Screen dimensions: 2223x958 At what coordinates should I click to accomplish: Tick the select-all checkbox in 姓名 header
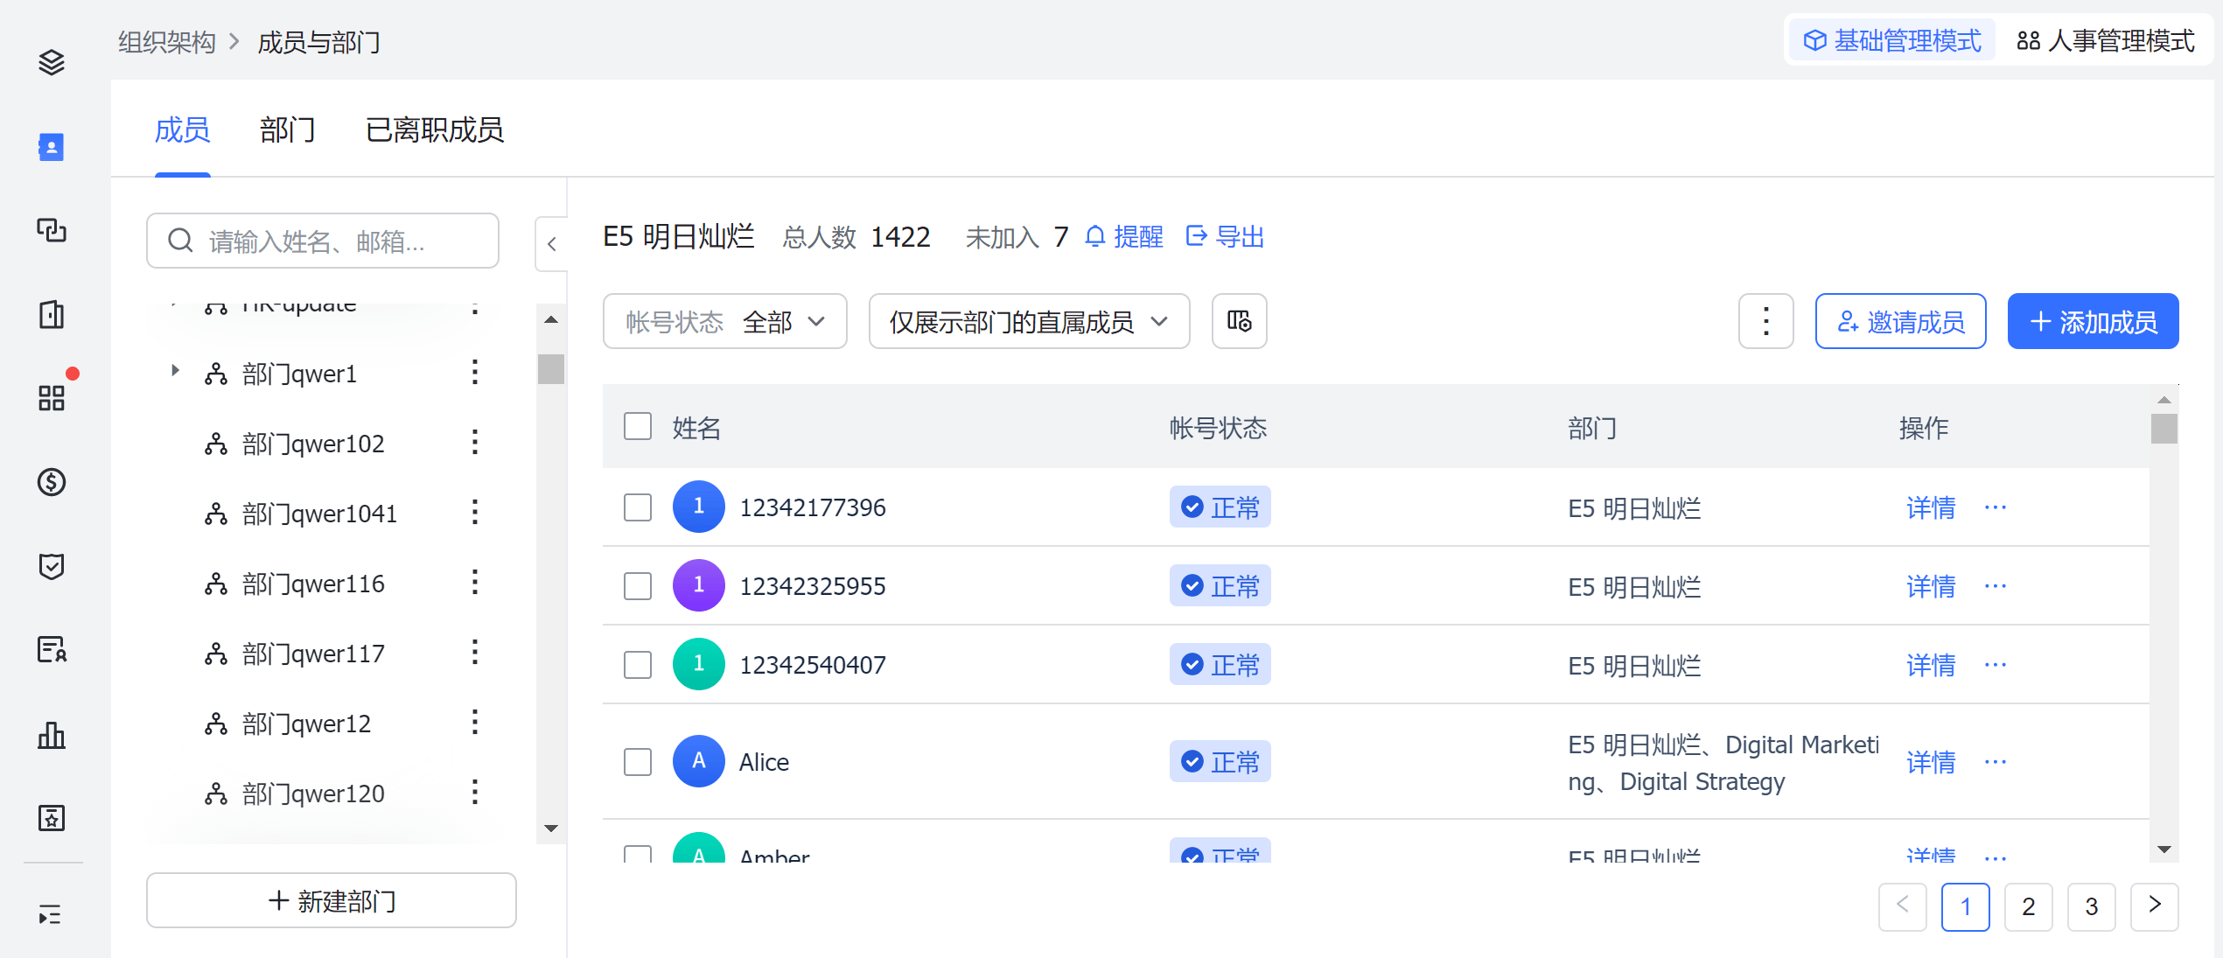point(638,427)
